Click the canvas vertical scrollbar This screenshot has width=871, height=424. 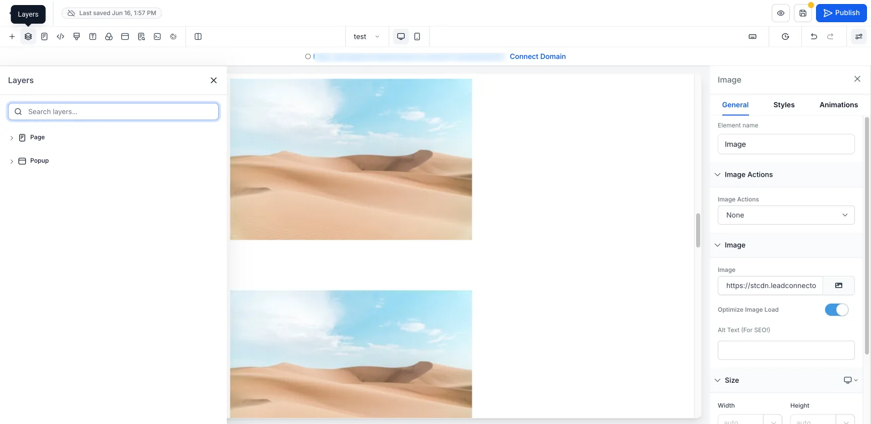(x=698, y=230)
